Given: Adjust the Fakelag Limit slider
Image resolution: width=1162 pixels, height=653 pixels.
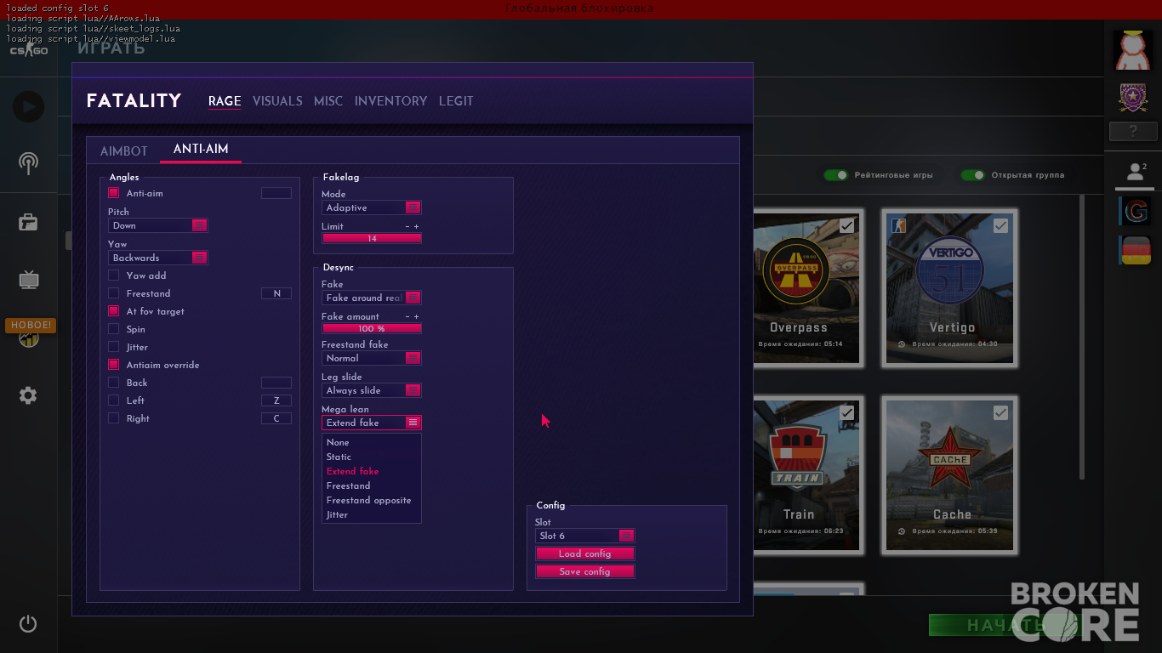Looking at the screenshot, I should click(372, 239).
